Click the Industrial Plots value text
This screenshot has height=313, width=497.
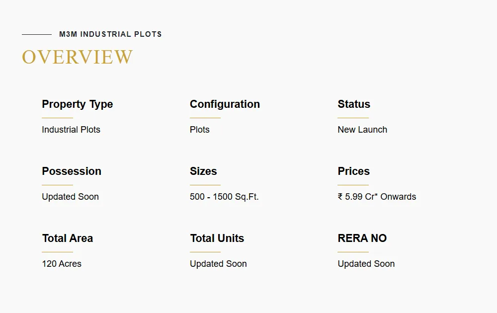[x=71, y=130]
